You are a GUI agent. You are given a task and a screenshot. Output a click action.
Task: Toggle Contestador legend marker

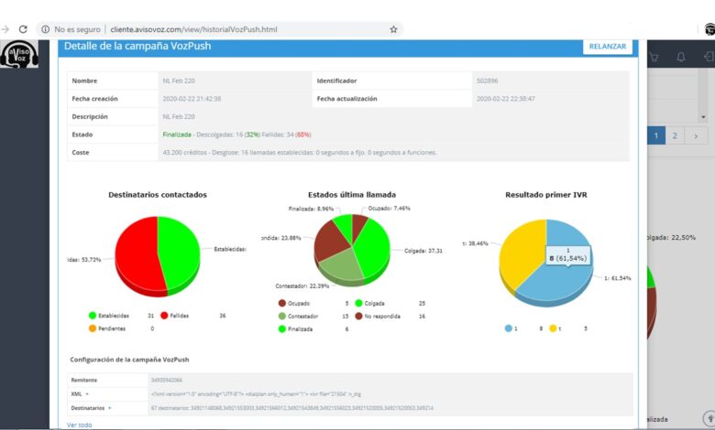281,316
